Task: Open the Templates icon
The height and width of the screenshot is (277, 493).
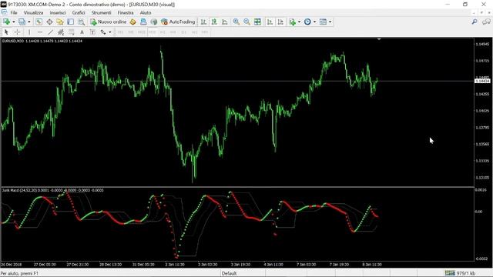Action: [x=323, y=22]
